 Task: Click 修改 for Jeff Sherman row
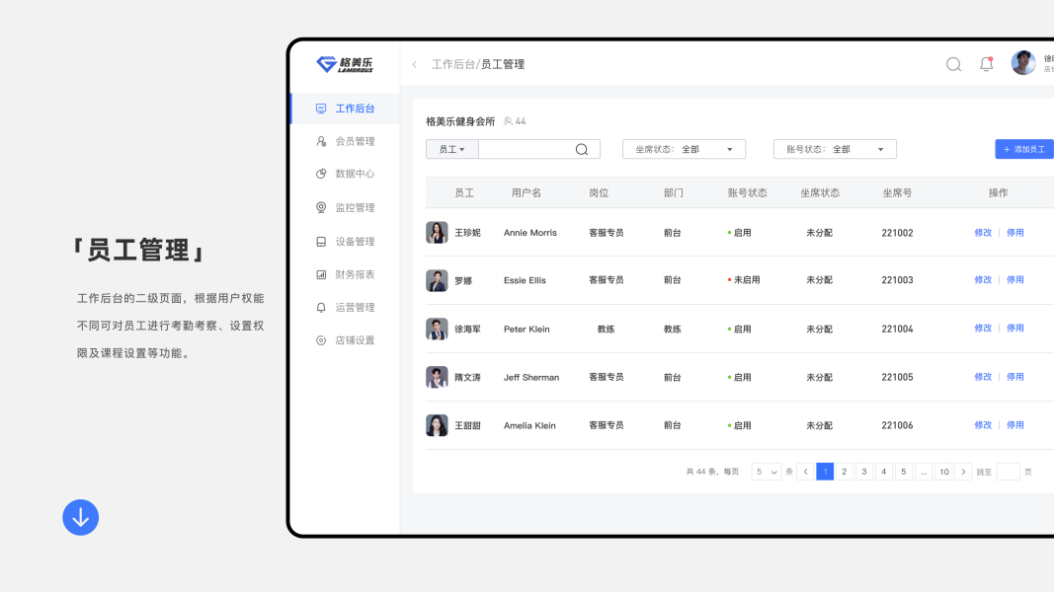click(983, 377)
